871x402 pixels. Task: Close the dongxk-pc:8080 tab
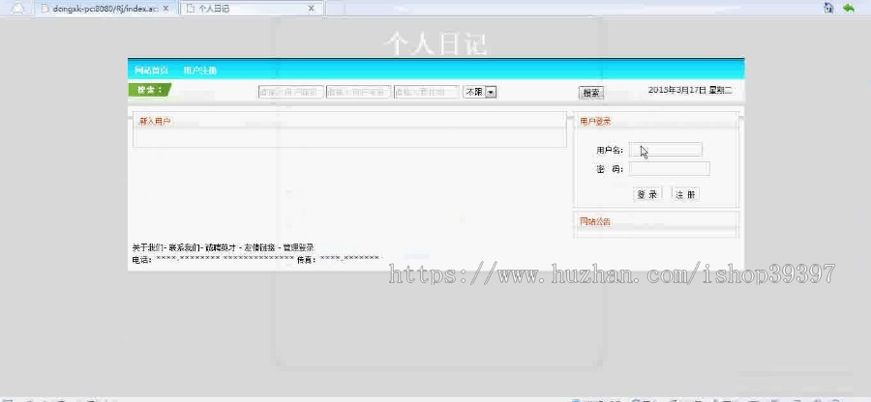(x=165, y=9)
